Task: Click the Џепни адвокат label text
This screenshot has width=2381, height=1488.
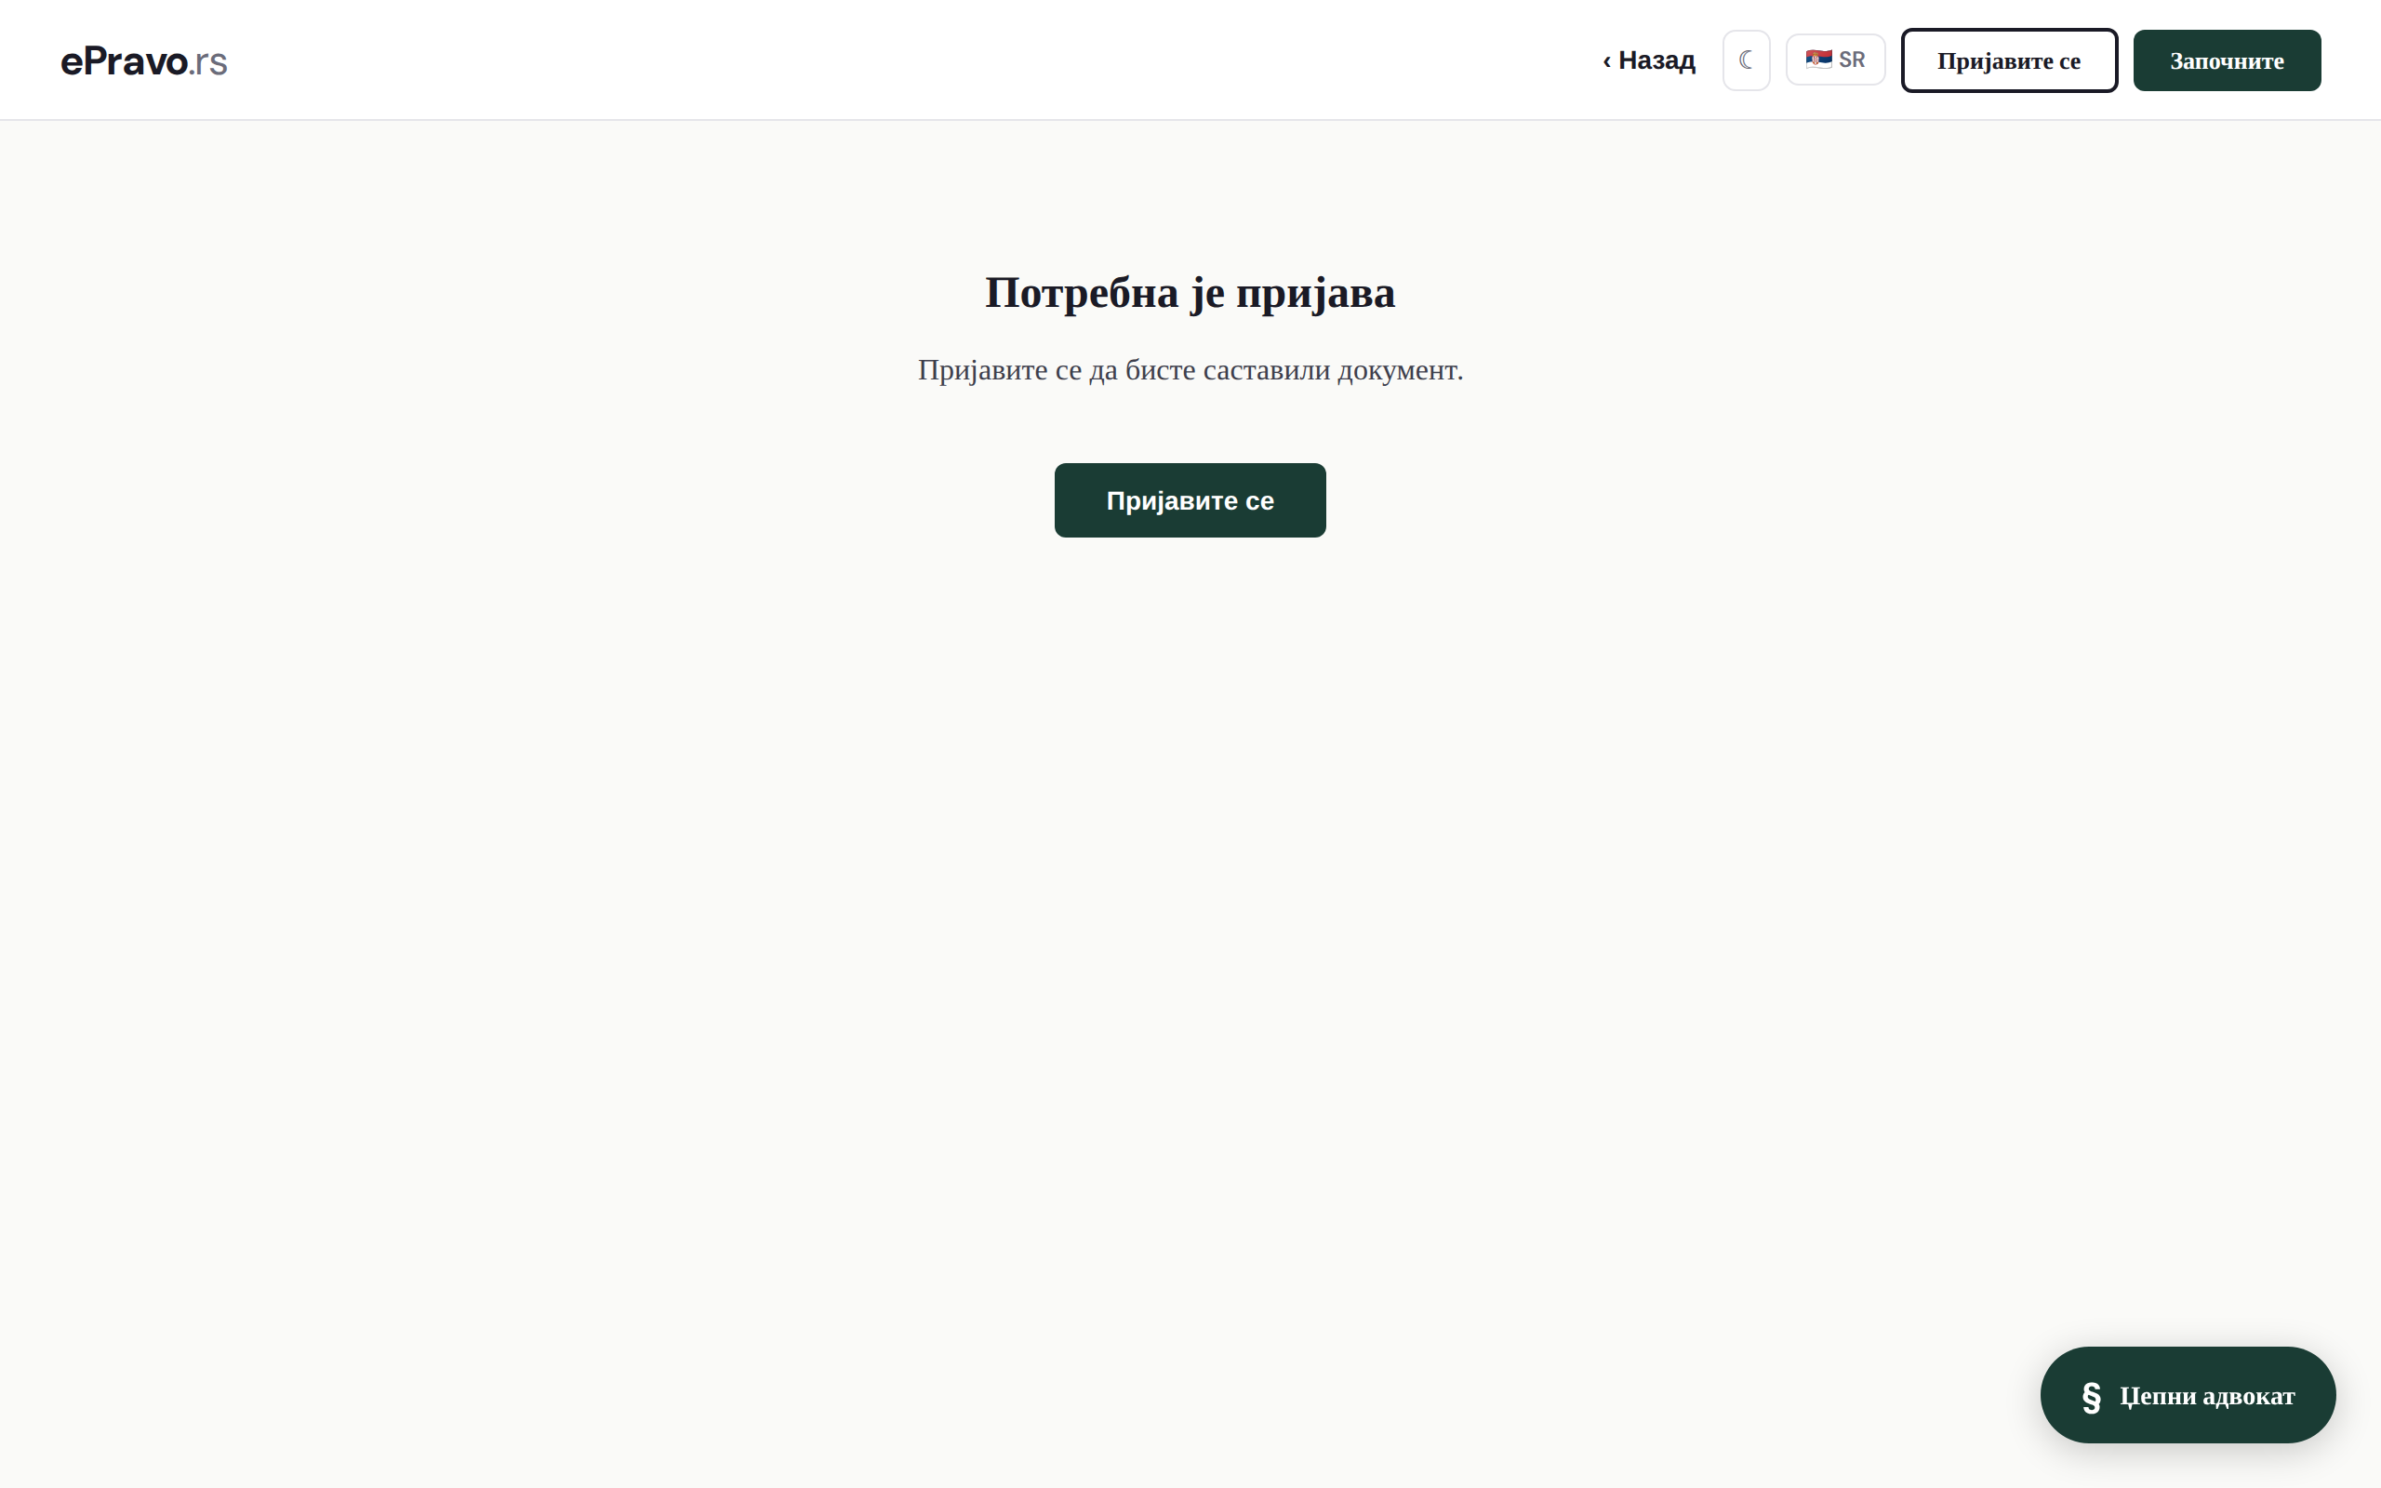Action: coord(2206,1396)
